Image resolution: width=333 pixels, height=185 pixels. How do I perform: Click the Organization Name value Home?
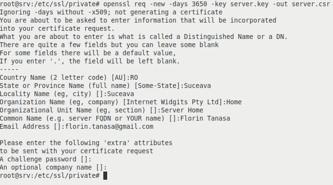234,102
